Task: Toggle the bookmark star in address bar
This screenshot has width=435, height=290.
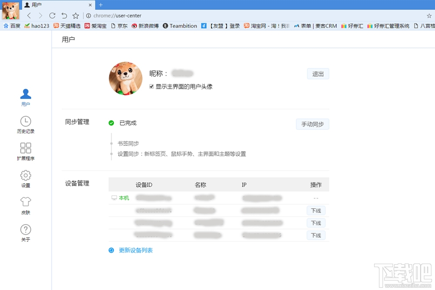Action: 428,15
